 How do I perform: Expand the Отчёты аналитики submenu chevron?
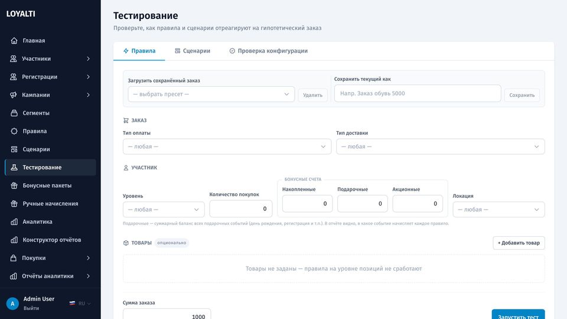88,276
